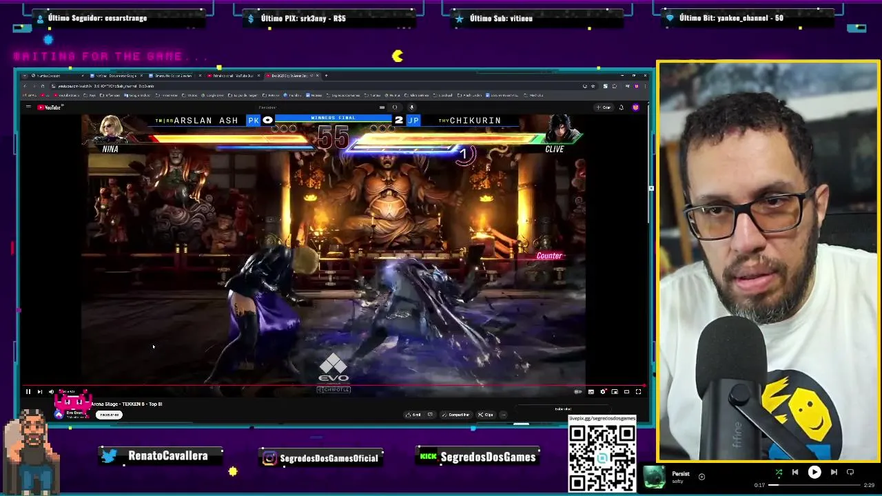This screenshot has height=496, width=882.
Task: Bookmark this page with the star icon
Action: (x=593, y=86)
